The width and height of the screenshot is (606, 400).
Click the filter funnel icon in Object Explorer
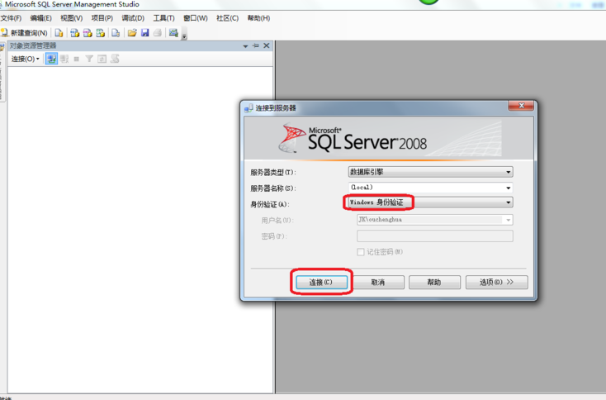pos(89,59)
